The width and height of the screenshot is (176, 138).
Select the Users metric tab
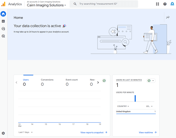point(26,82)
